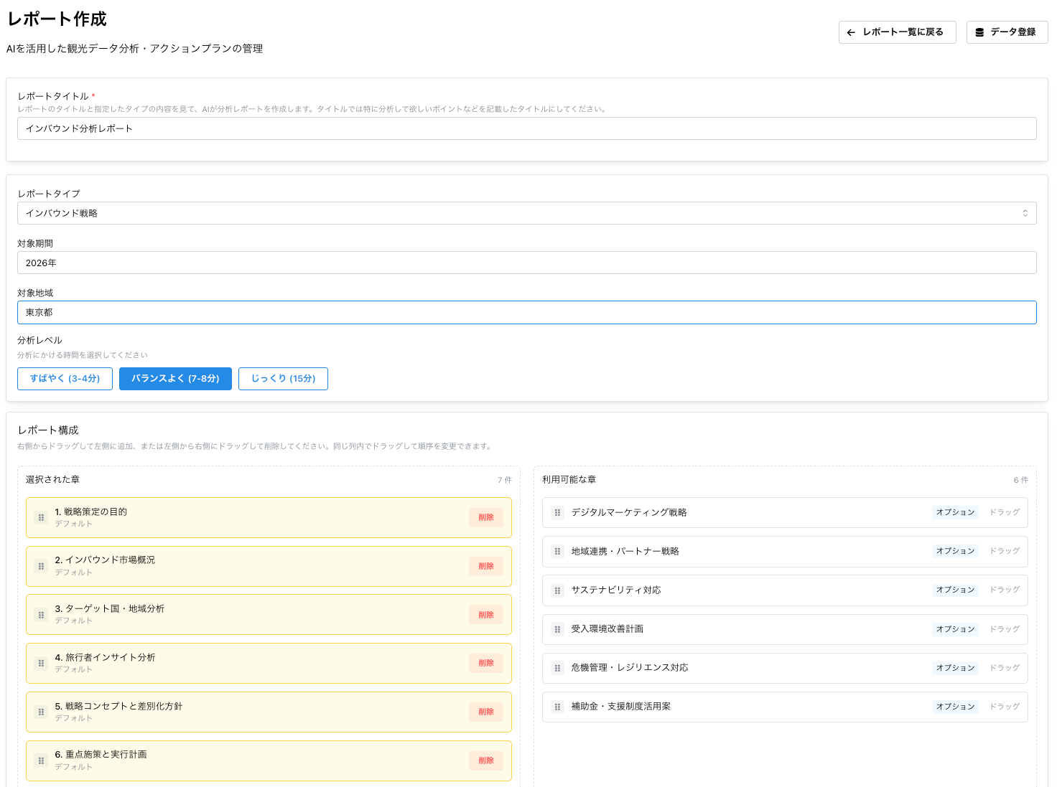Click the レポート構成 section heading

click(x=48, y=430)
